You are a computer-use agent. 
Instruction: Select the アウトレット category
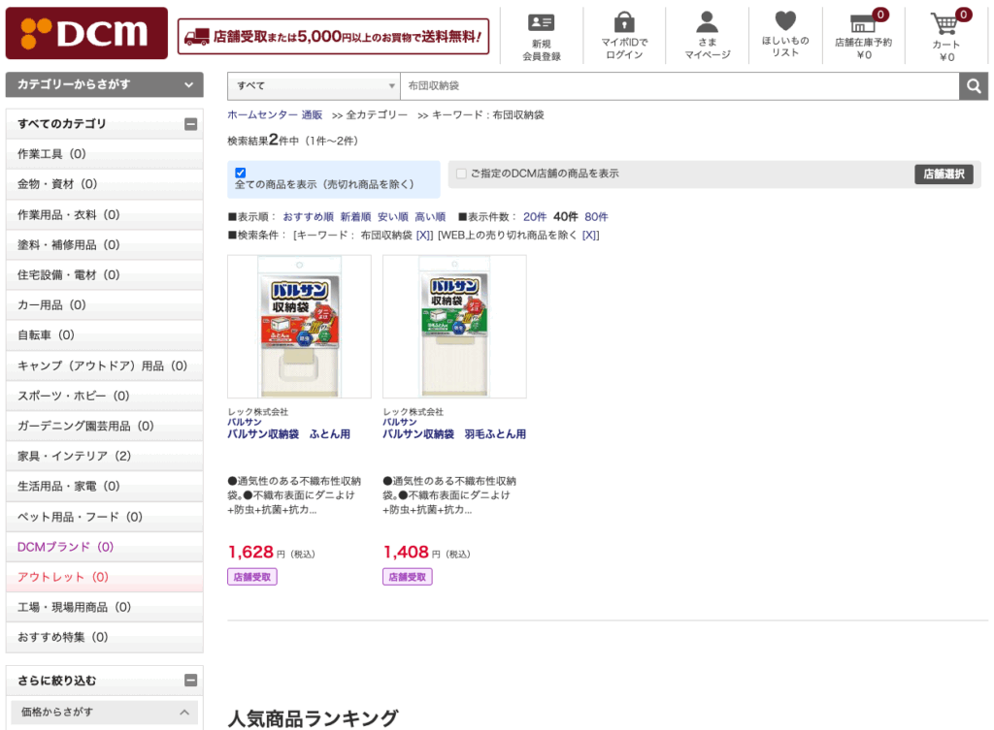coord(63,577)
